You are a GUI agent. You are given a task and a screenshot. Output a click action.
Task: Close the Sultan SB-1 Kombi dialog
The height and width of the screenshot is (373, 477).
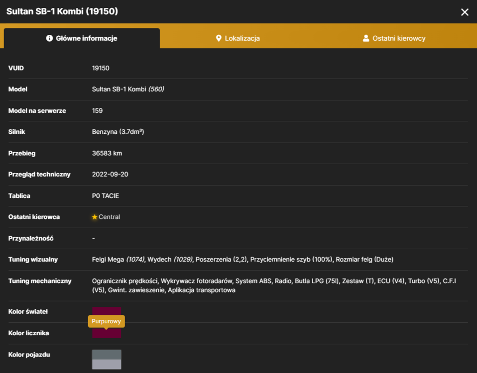click(465, 12)
